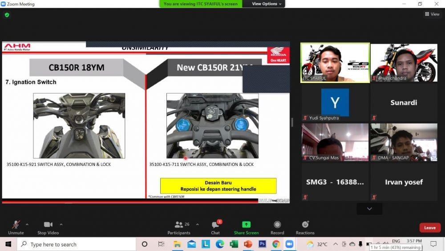Screen dimensions: 445x251
Task: Select Yudi Syahputra participant tile
Action: click(x=335, y=103)
